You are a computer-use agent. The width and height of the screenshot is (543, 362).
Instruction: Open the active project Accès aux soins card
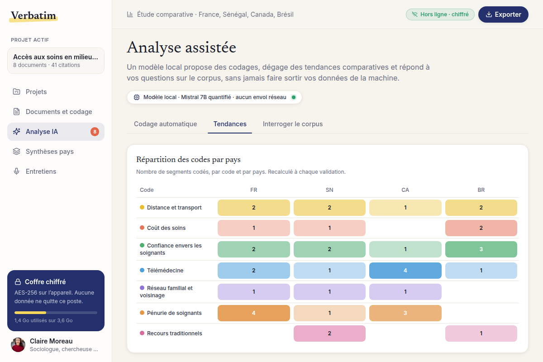56,61
